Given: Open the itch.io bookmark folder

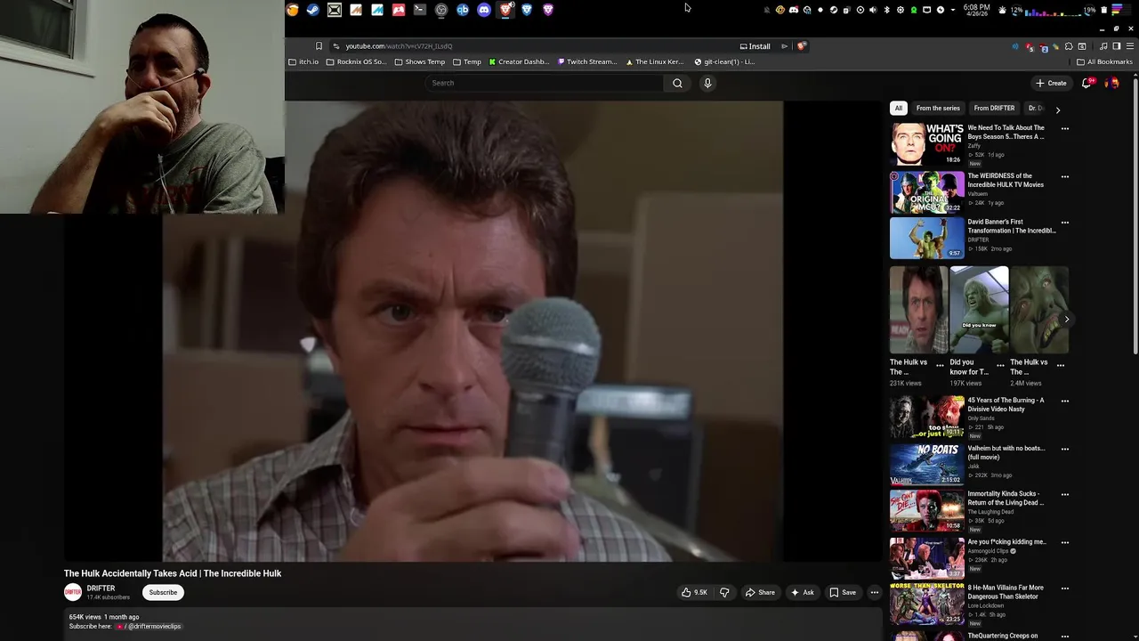Looking at the screenshot, I should point(303,61).
